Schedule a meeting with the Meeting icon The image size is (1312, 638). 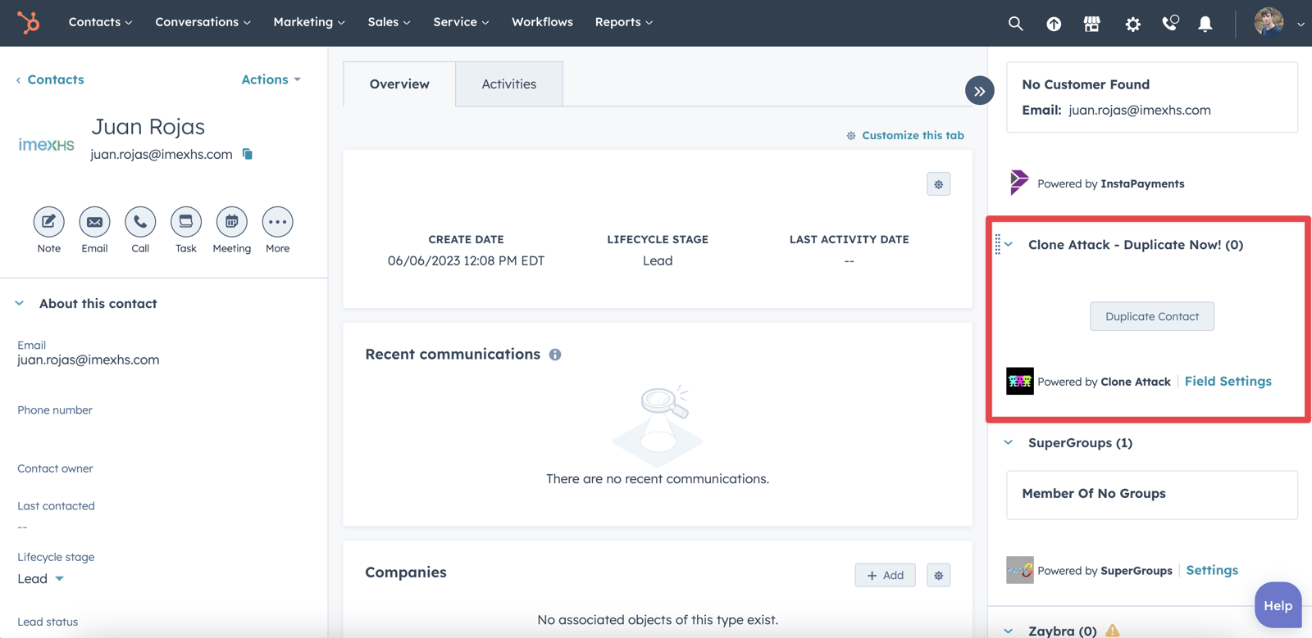coord(232,222)
